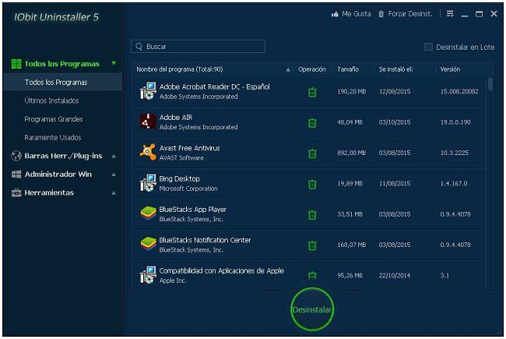This screenshot has width=506, height=339.
Task: Click the Me Gusta link
Action: (357, 14)
